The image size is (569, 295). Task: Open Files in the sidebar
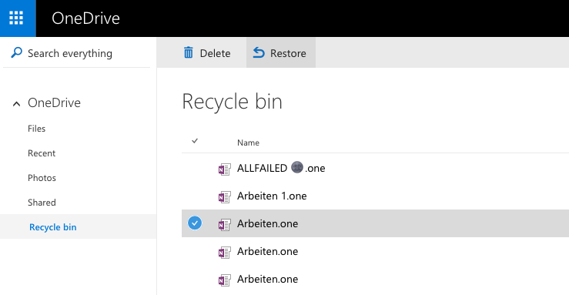pyautogui.click(x=37, y=129)
